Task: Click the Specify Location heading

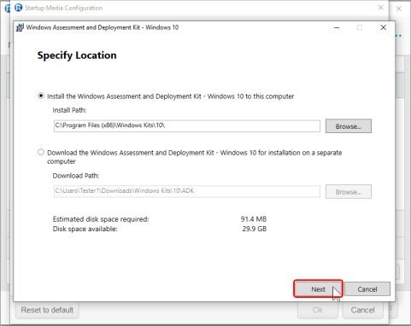Action: click(77, 55)
